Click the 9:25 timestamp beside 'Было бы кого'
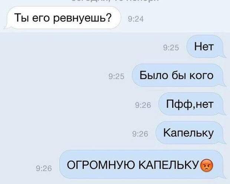The width and height of the screenshot is (230, 184). point(116,77)
